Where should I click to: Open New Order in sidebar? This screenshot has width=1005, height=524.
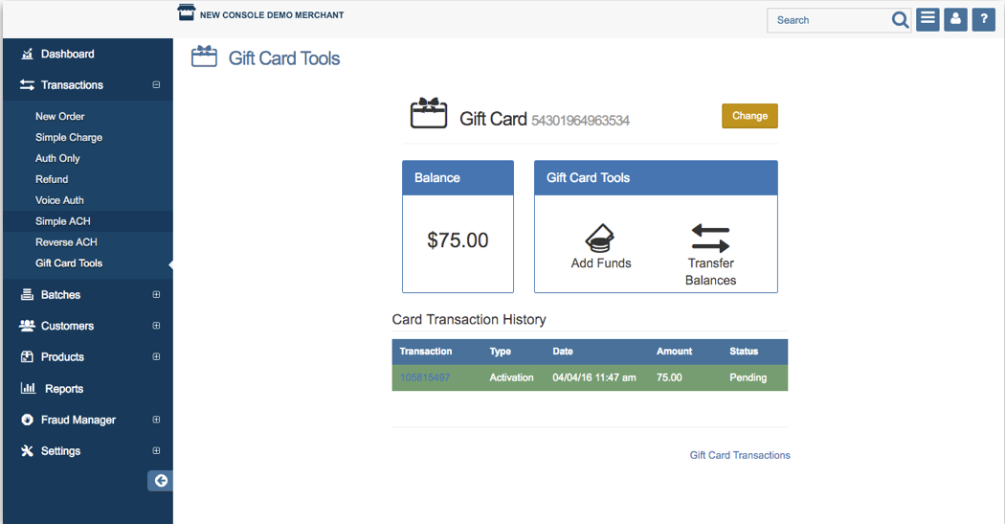click(59, 116)
